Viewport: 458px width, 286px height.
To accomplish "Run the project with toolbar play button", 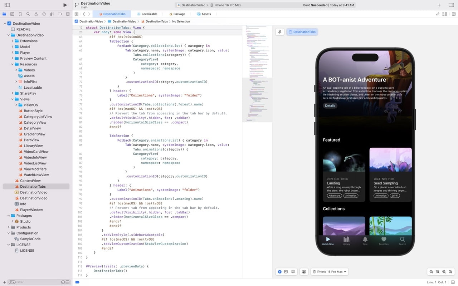I will tap(65, 5).
